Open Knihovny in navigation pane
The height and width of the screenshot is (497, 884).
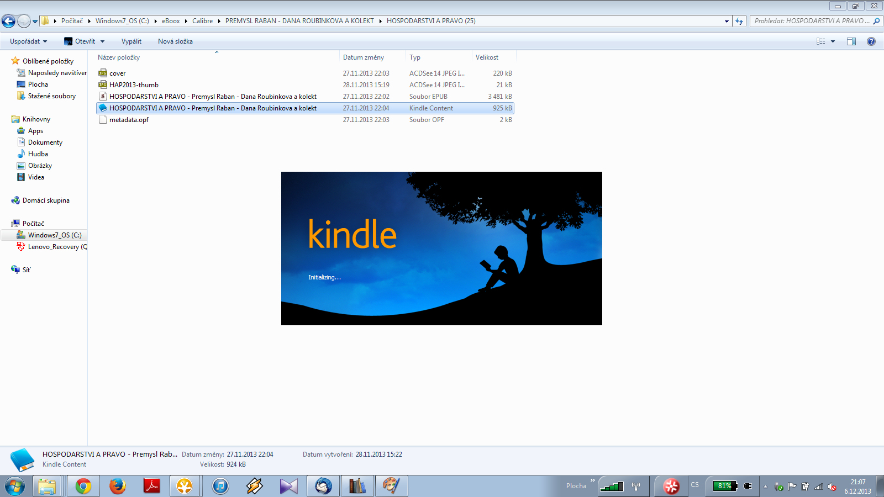[36, 119]
